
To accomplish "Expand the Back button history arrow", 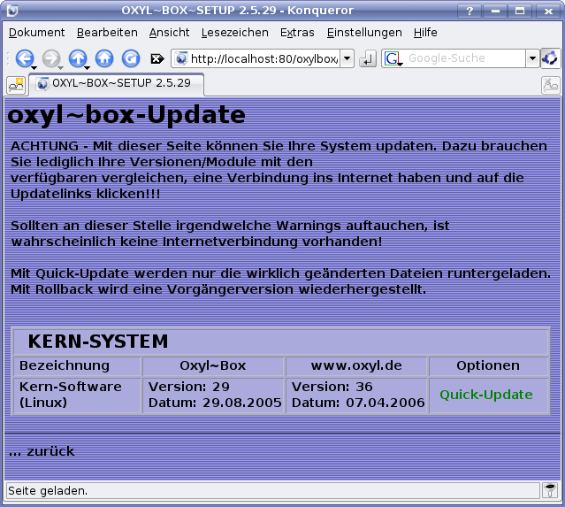I will point(34,68).
